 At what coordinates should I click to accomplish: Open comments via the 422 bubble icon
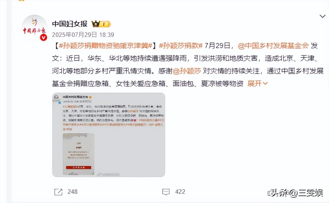tap(166, 192)
